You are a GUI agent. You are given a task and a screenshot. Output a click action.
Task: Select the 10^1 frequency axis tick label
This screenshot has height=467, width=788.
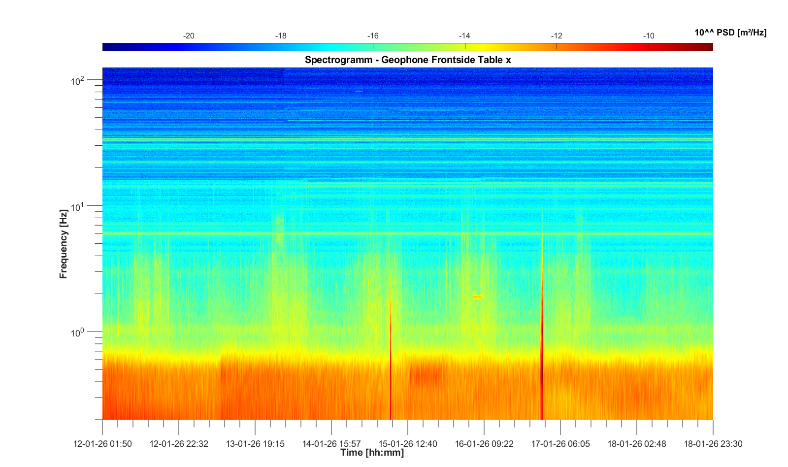(78, 207)
